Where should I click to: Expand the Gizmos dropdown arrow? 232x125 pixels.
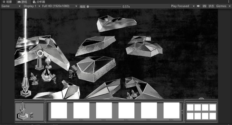pyautogui.click(x=229, y=6)
